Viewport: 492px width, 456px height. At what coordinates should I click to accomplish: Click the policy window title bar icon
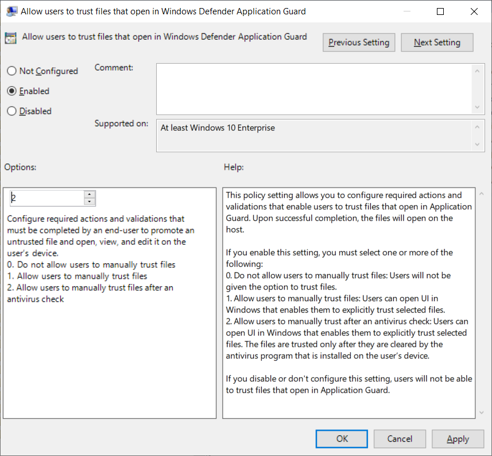[x=11, y=11]
